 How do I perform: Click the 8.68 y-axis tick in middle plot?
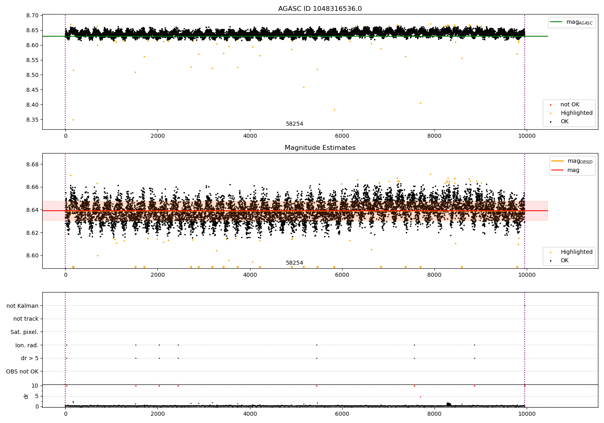[32, 164]
